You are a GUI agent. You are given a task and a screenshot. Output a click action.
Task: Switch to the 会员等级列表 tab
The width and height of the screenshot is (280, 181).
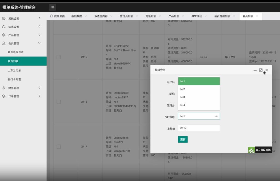click(x=222, y=16)
